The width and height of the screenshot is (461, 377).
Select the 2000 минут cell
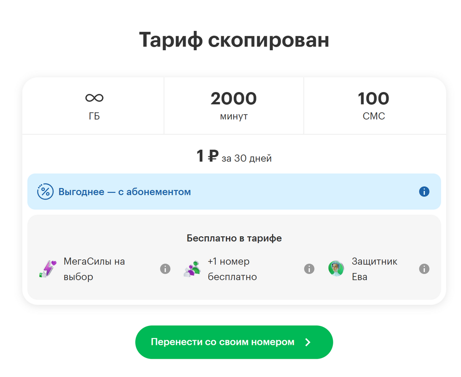click(234, 106)
